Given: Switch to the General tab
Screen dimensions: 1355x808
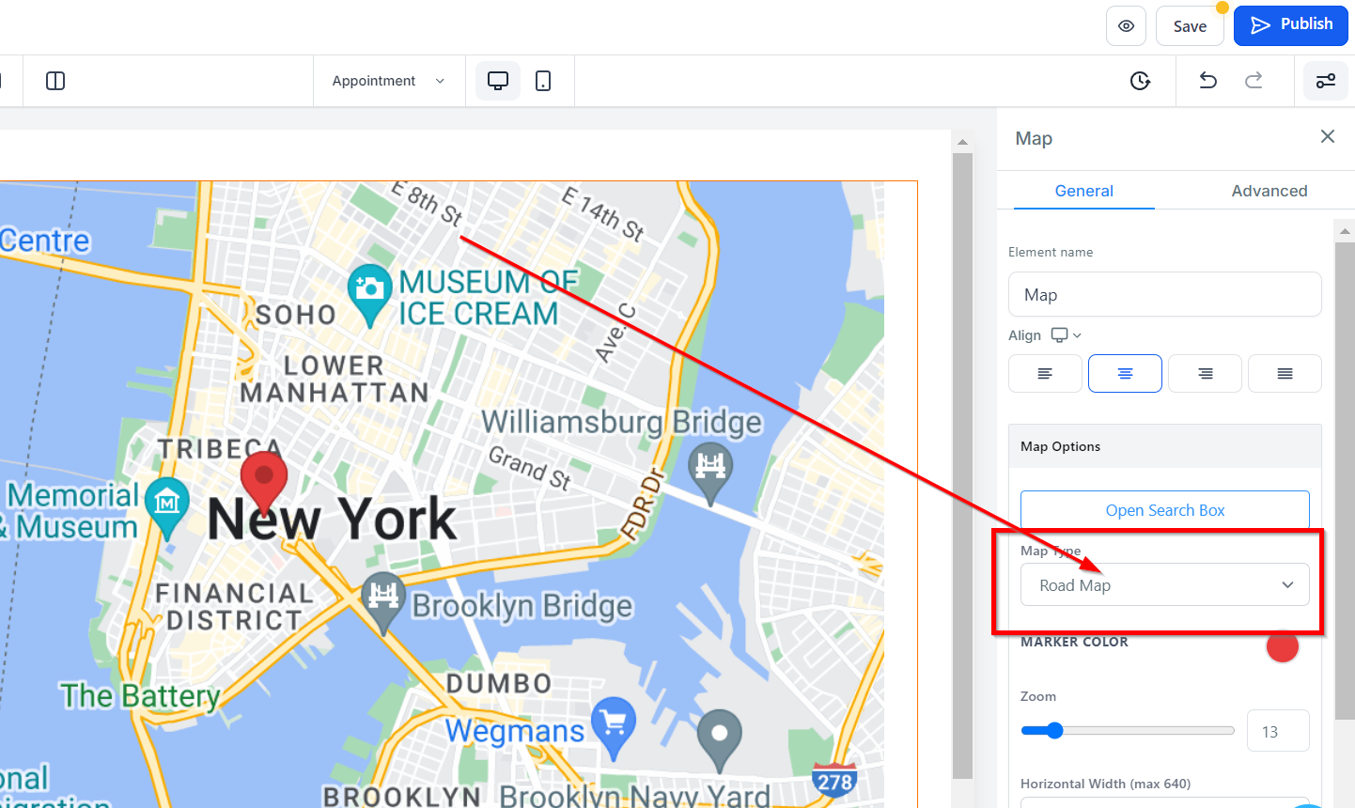Looking at the screenshot, I should point(1083,191).
